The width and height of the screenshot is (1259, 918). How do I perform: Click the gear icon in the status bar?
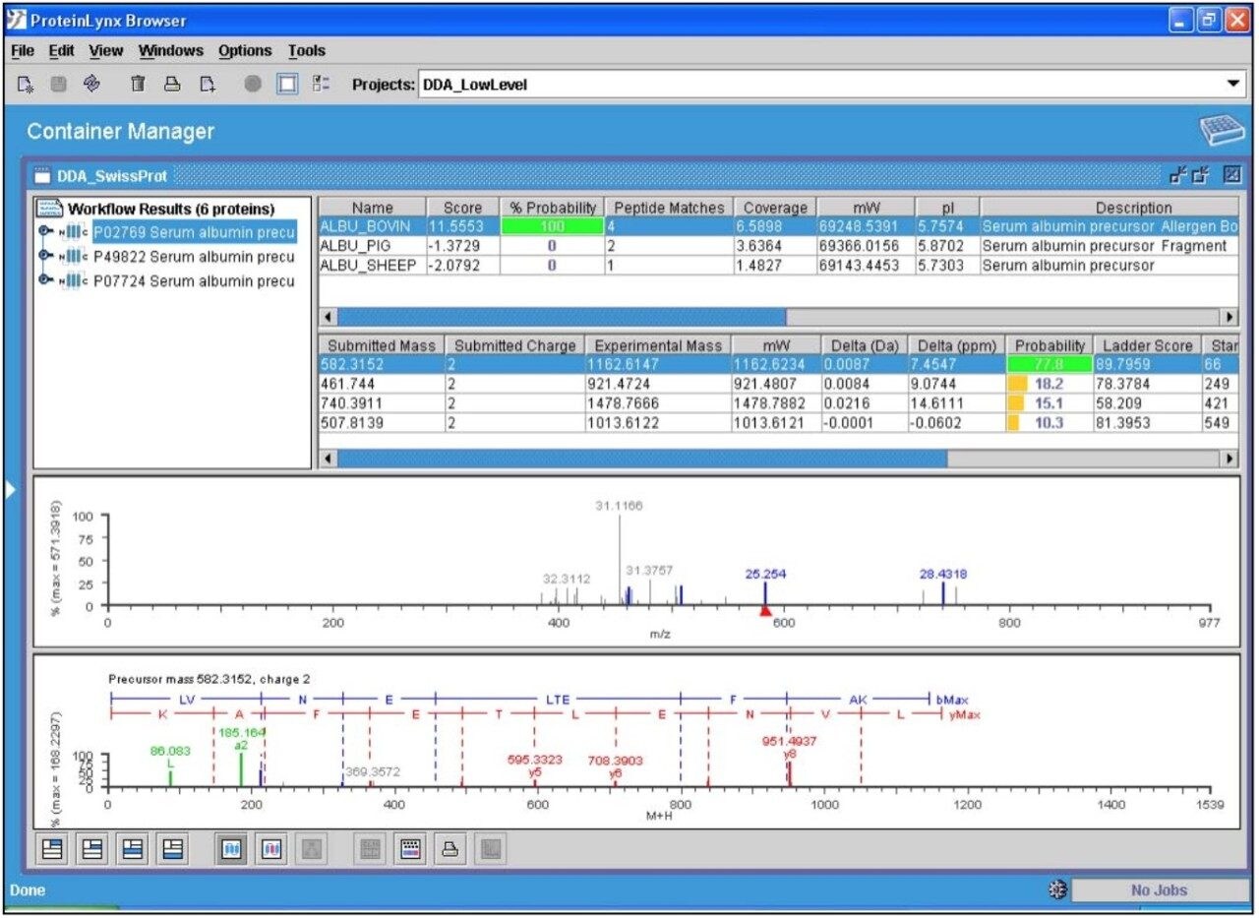pyautogui.click(x=1057, y=890)
